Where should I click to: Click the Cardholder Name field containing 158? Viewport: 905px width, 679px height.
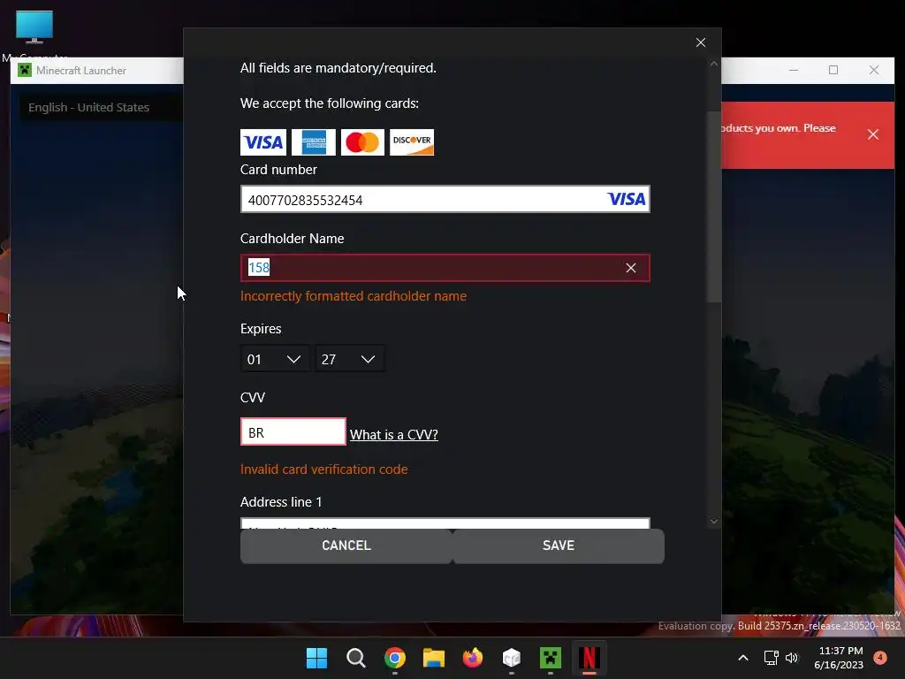pyautogui.click(x=445, y=268)
